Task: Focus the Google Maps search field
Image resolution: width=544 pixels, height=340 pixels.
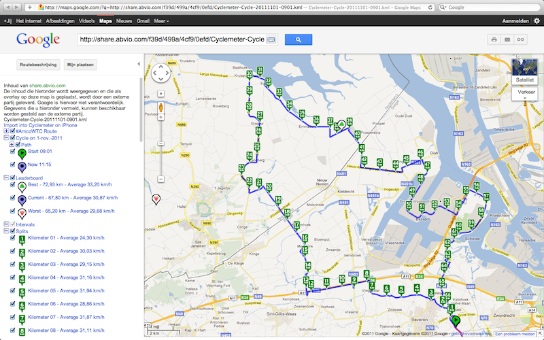Action: 172,39
